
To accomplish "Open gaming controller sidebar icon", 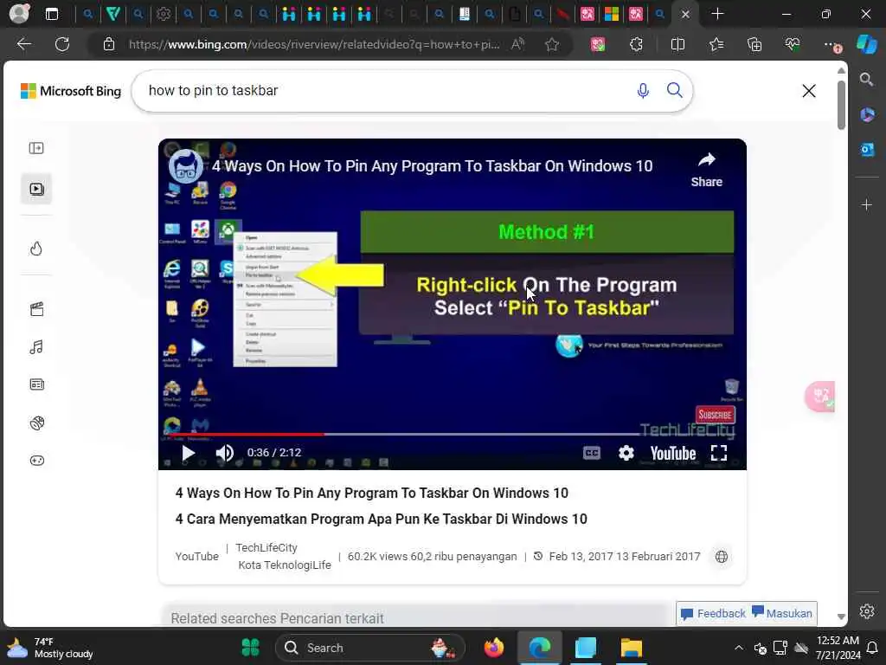I will click(x=36, y=461).
